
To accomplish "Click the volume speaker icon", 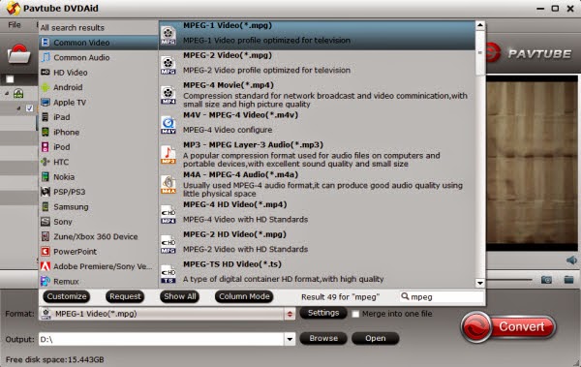I will click(571, 260).
